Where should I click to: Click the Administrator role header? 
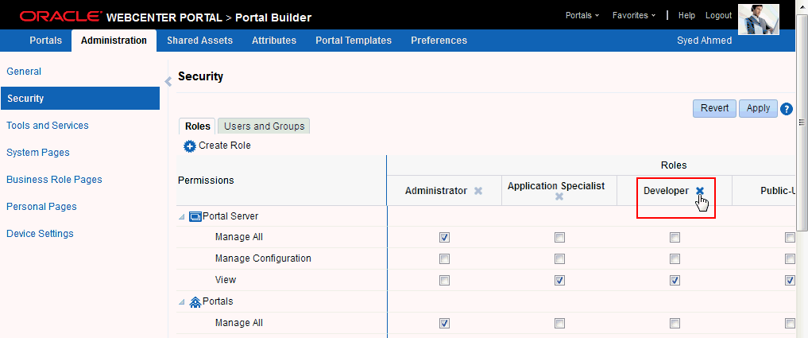pyautogui.click(x=436, y=191)
